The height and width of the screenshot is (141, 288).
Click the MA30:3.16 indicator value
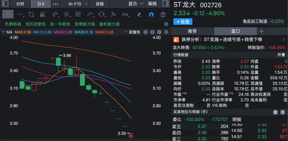tap(84, 32)
